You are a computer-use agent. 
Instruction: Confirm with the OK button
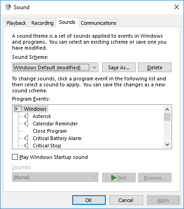tap(89, 200)
